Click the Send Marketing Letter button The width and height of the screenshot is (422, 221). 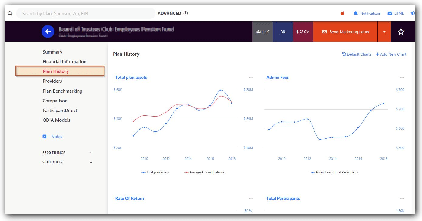(345, 32)
